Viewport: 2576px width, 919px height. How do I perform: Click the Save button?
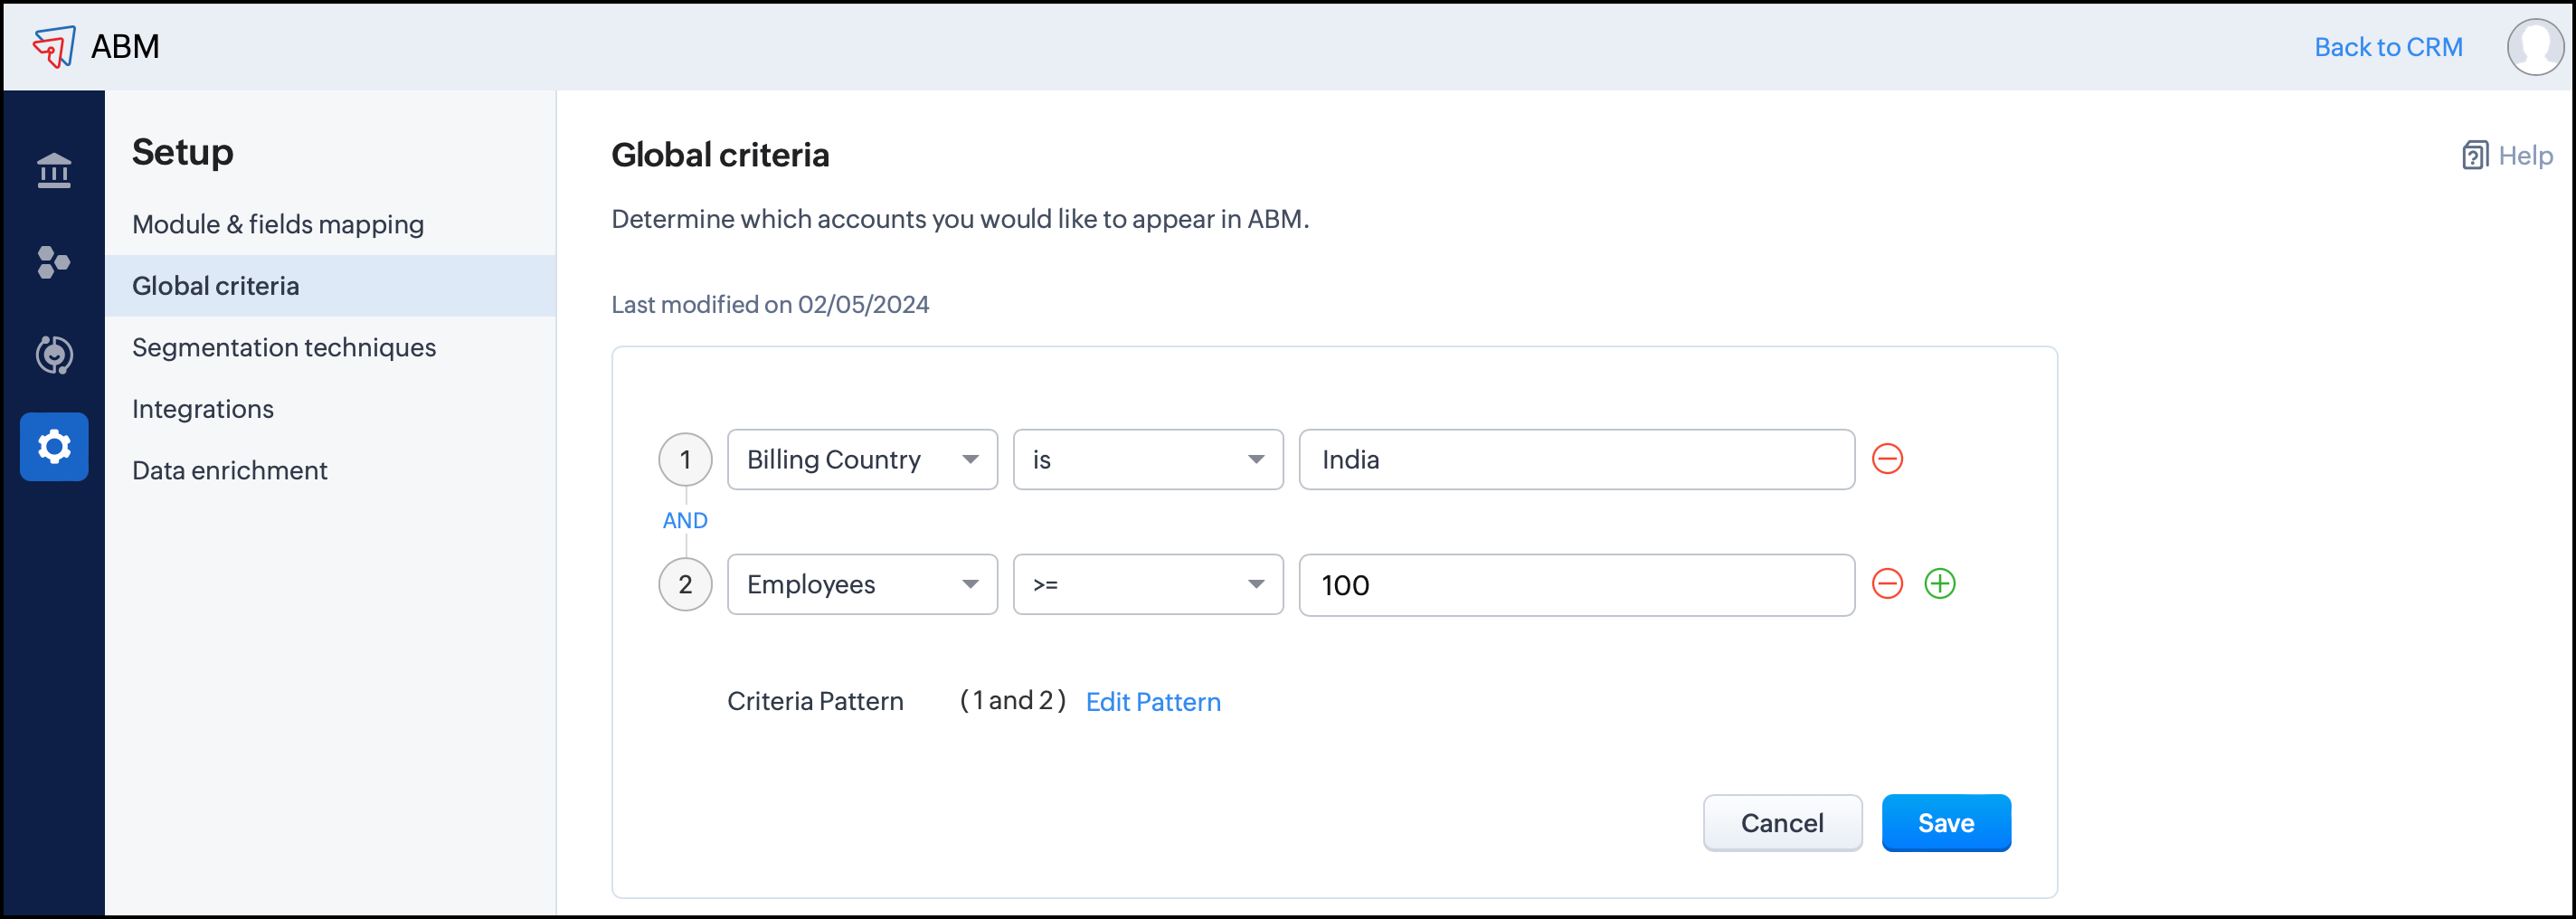click(1945, 823)
